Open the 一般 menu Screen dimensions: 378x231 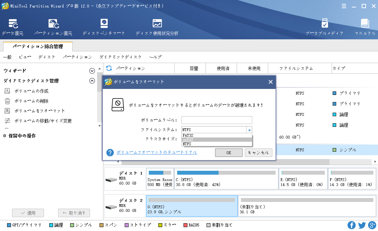point(7,57)
